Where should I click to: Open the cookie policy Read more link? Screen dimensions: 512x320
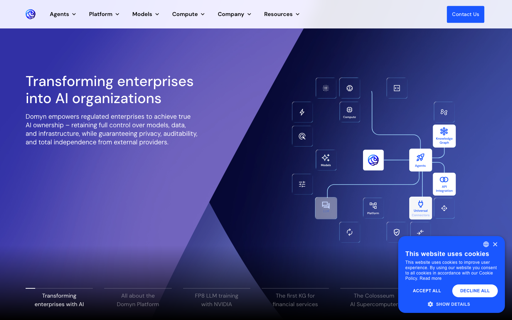431,278
